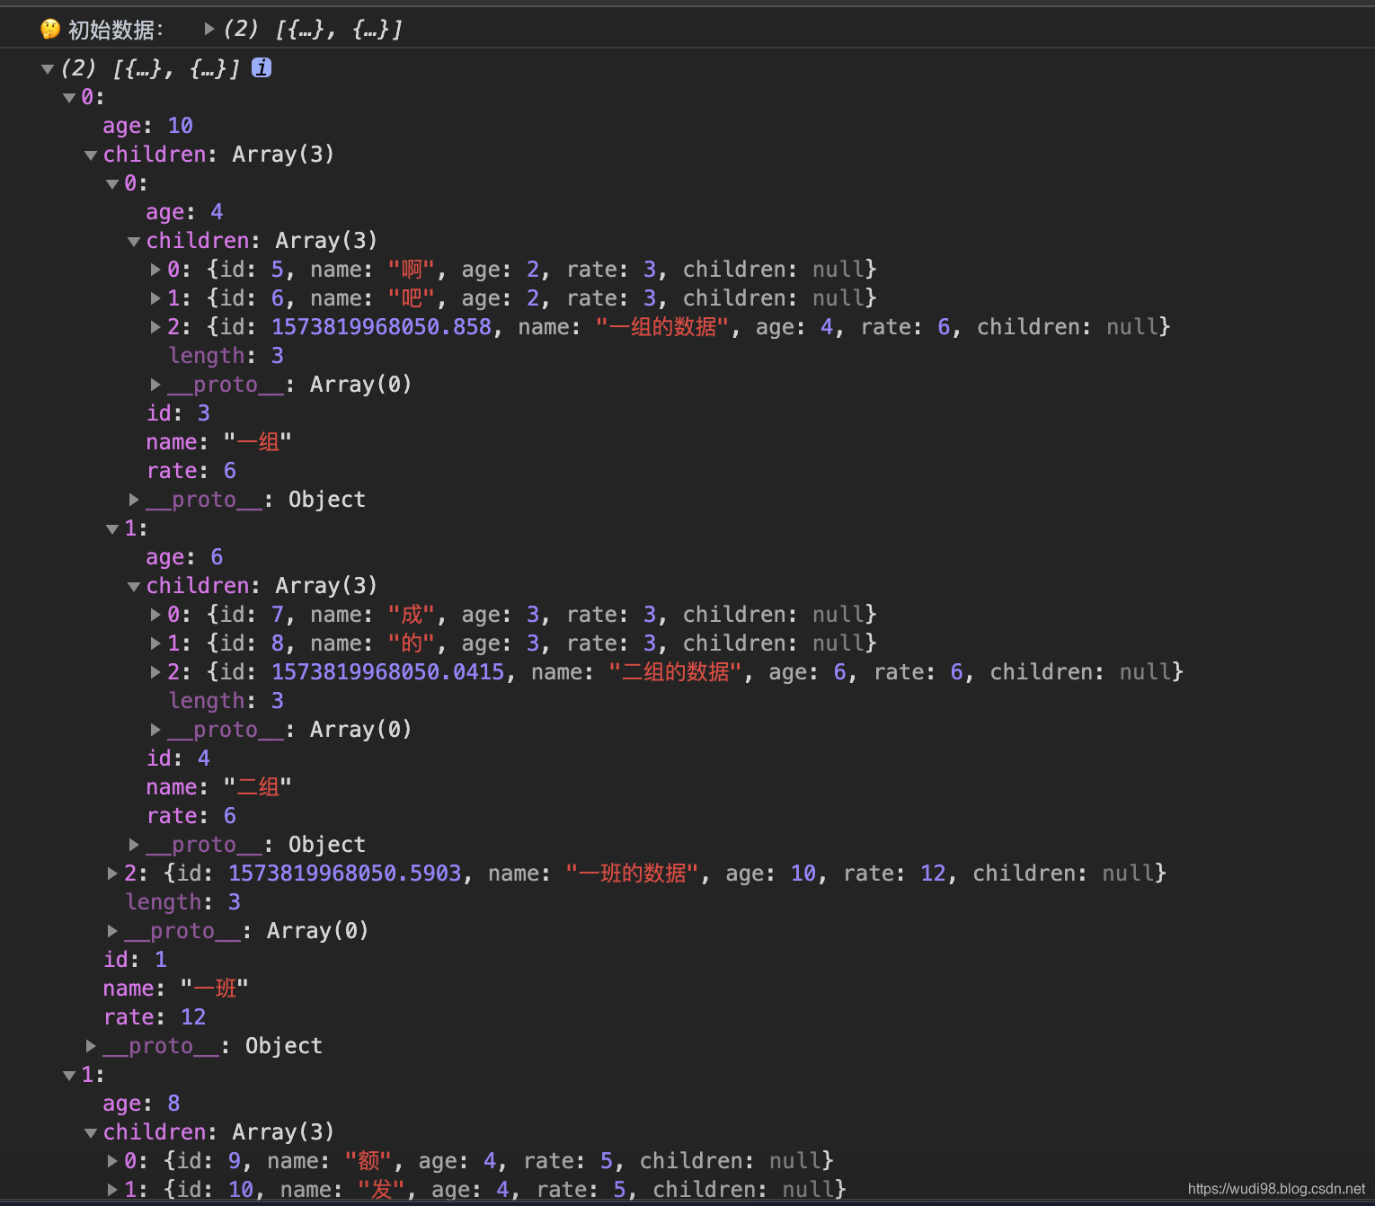1375x1206 pixels.
Task: Expand __proto__: Array(0) below 一组的数据 row
Action: [x=155, y=385]
